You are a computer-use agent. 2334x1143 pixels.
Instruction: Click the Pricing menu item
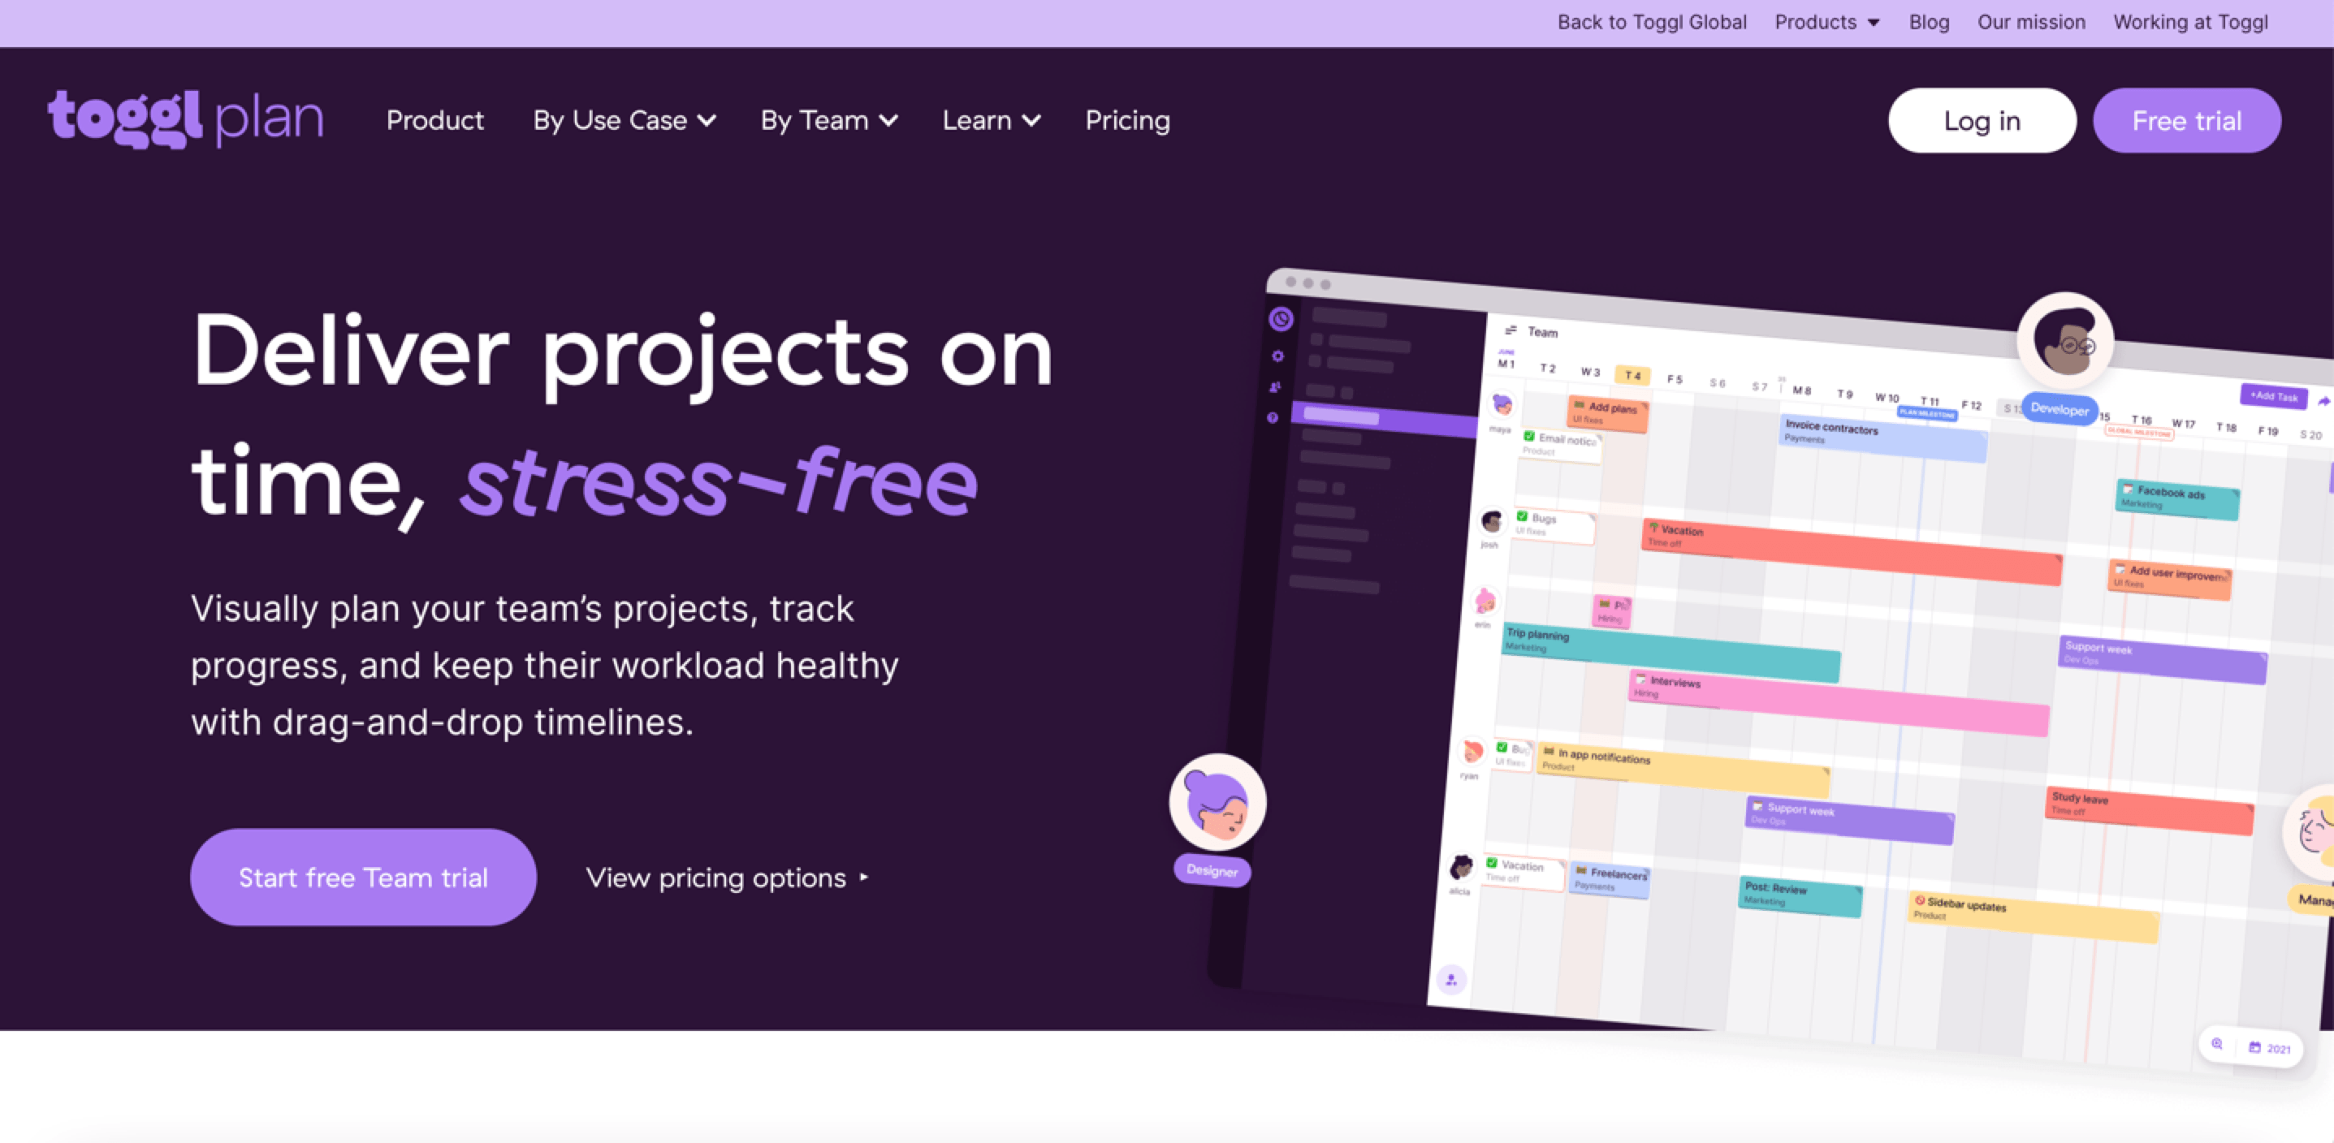pyautogui.click(x=1127, y=120)
